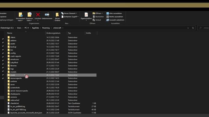This screenshot has height=117, width=209.
Task: Sort by the Name column header
Action: [x=9, y=33]
